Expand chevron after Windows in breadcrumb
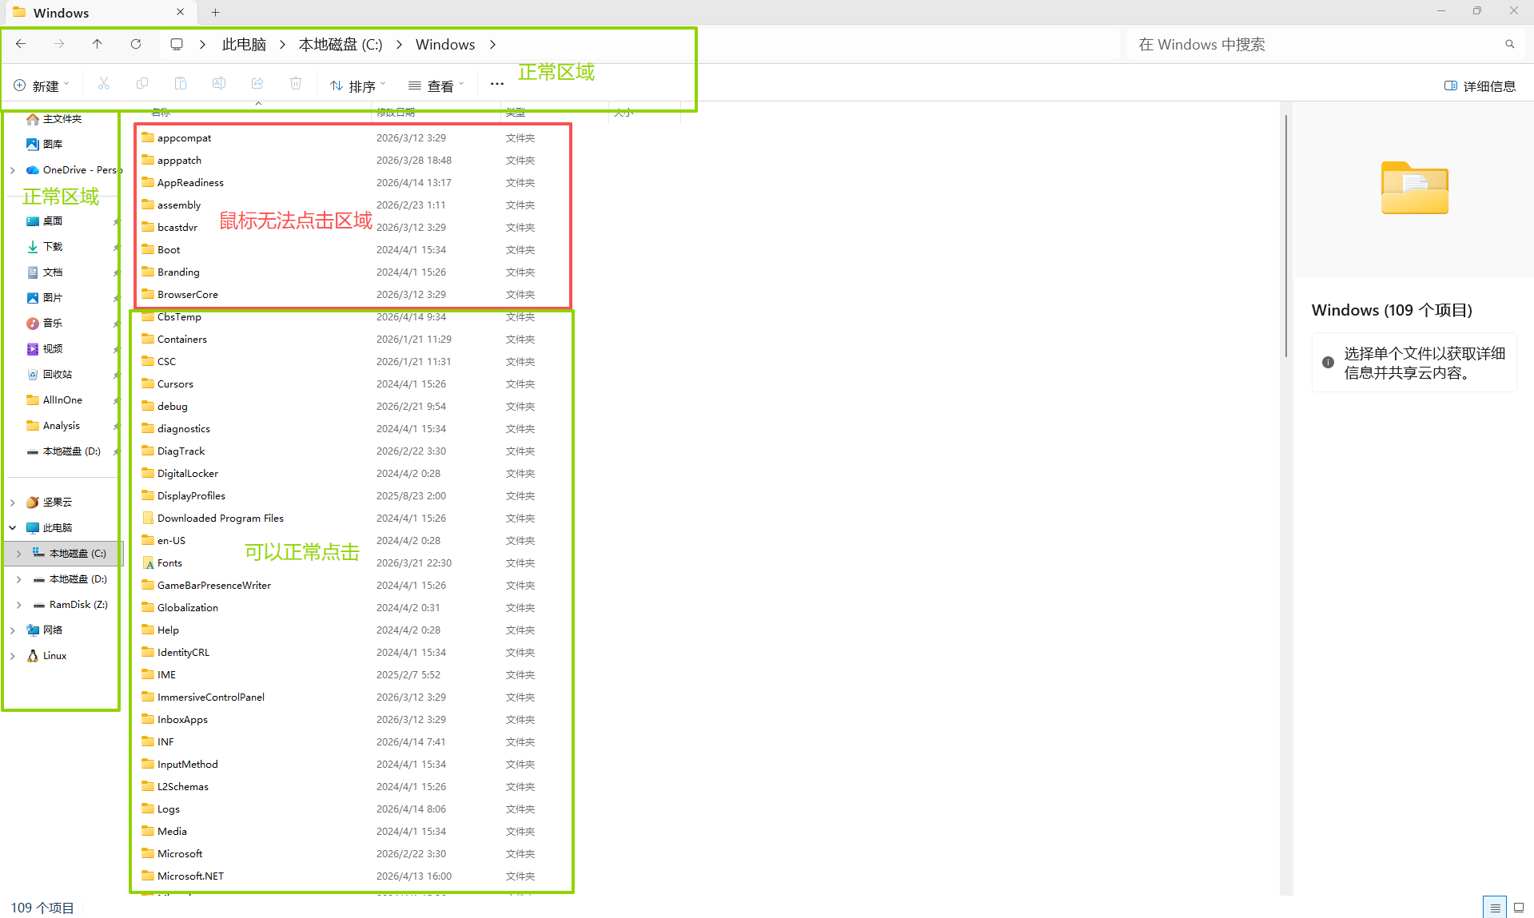This screenshot has width=1534, height=918. 493,44
